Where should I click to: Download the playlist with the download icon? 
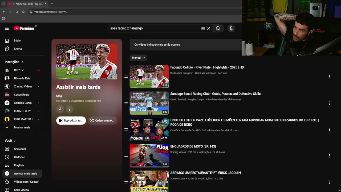point(60,109)
